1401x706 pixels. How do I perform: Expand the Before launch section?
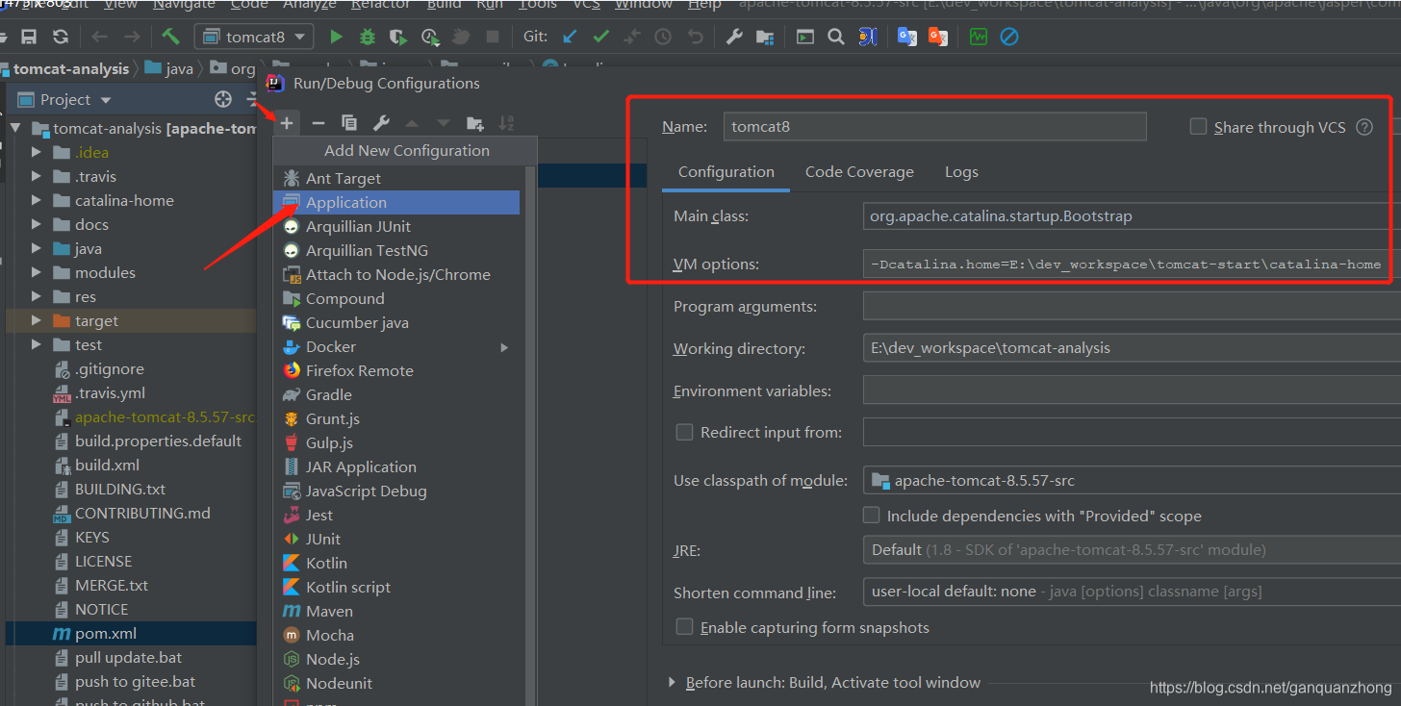[672, 682]
